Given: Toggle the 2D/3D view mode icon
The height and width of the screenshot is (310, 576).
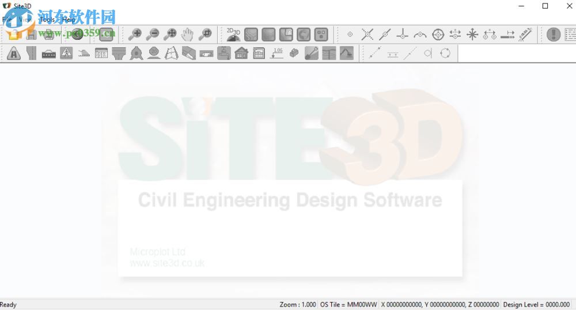Looking at the screenshot, I should tap(233, 35).
